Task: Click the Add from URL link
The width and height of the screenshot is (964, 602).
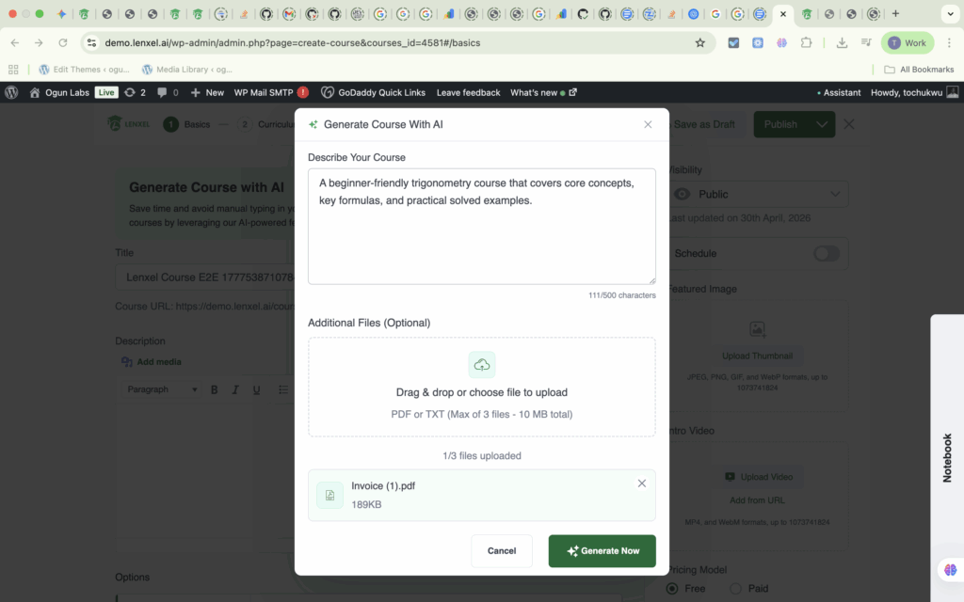Action: pos(758,500)
